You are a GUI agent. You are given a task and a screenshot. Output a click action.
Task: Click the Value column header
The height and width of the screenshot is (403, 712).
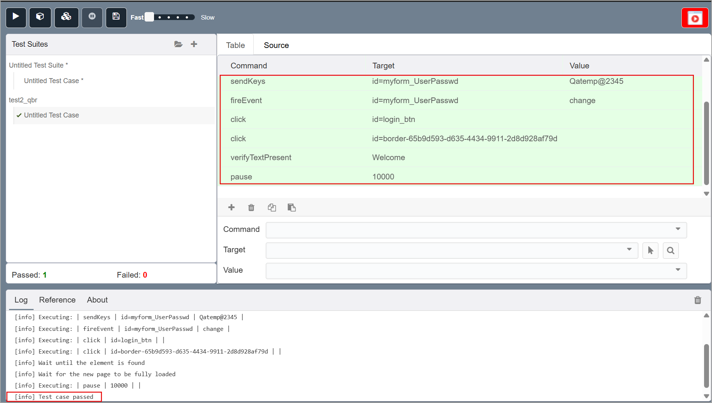(579, 66)
